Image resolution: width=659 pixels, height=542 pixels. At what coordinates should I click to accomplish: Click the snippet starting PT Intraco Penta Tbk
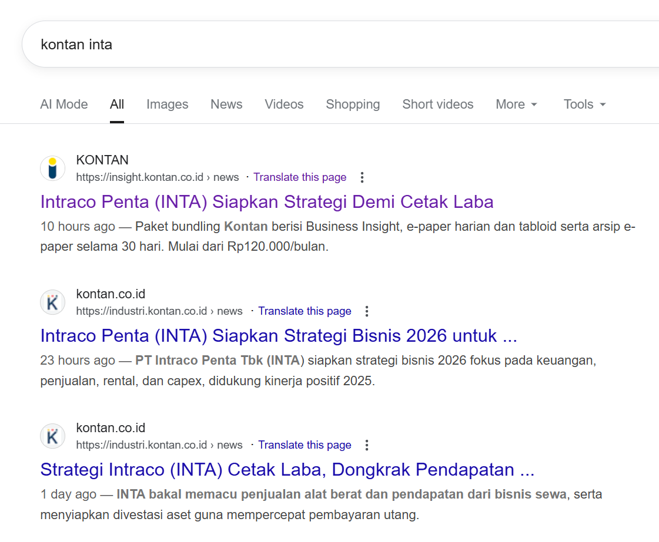pyautogui.click(x=318, y=371)
